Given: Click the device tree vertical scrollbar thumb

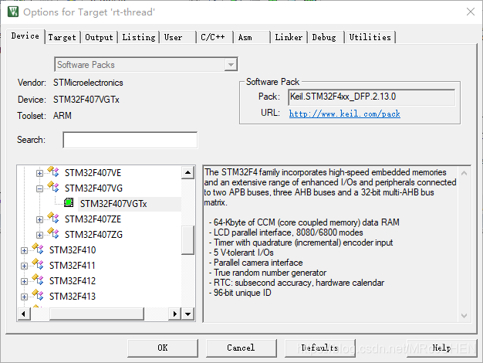Looking at the screenshot, I should pyautogui.click(x=187, y=240).
